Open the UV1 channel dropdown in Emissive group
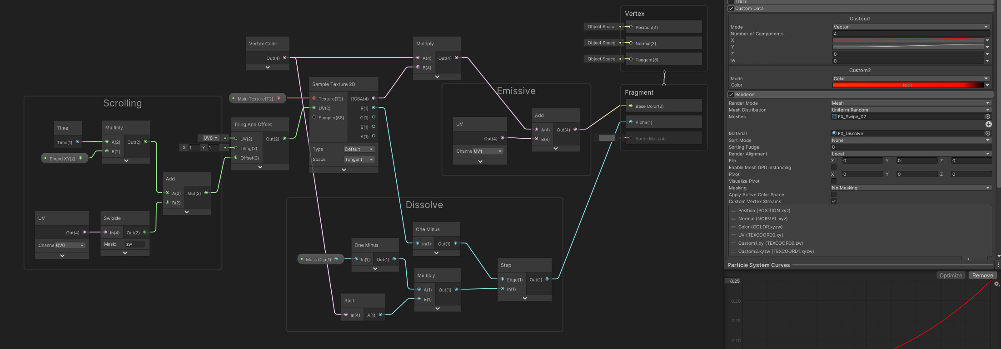 point(488,151)
